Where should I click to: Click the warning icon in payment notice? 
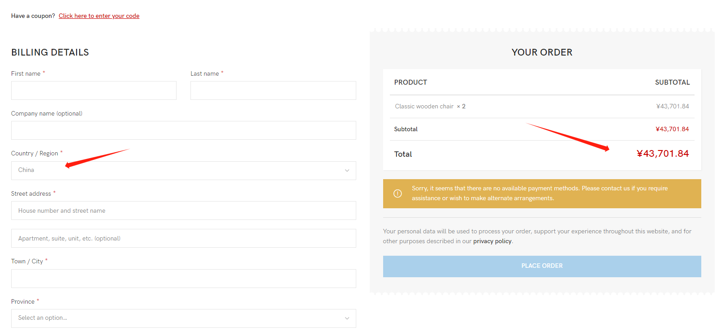coord(397,193)
